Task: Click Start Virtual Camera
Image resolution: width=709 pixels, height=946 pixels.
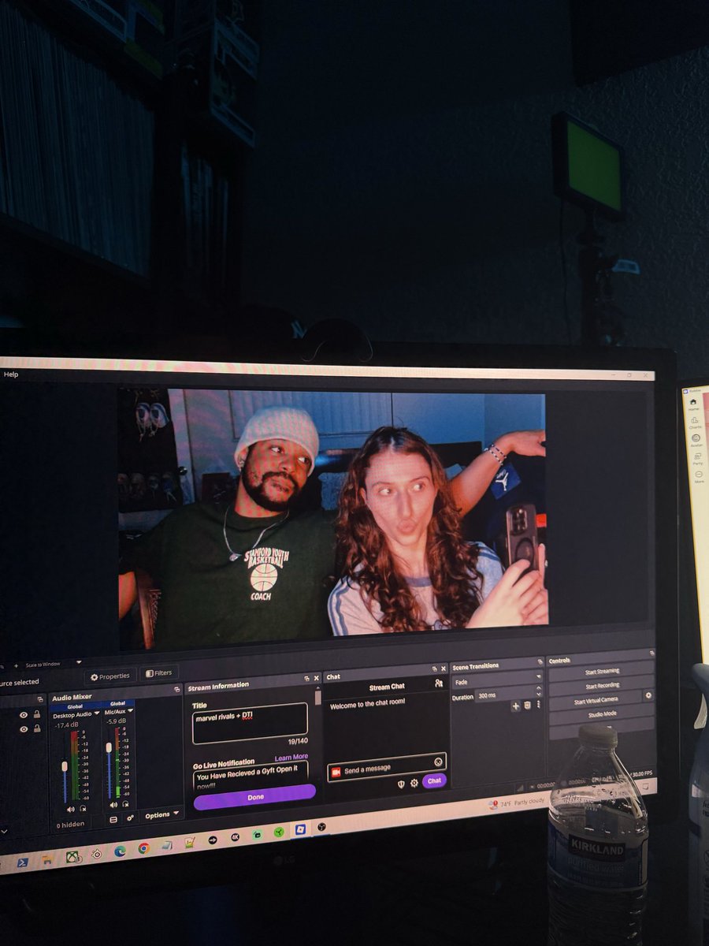Action: coord(596,699)
